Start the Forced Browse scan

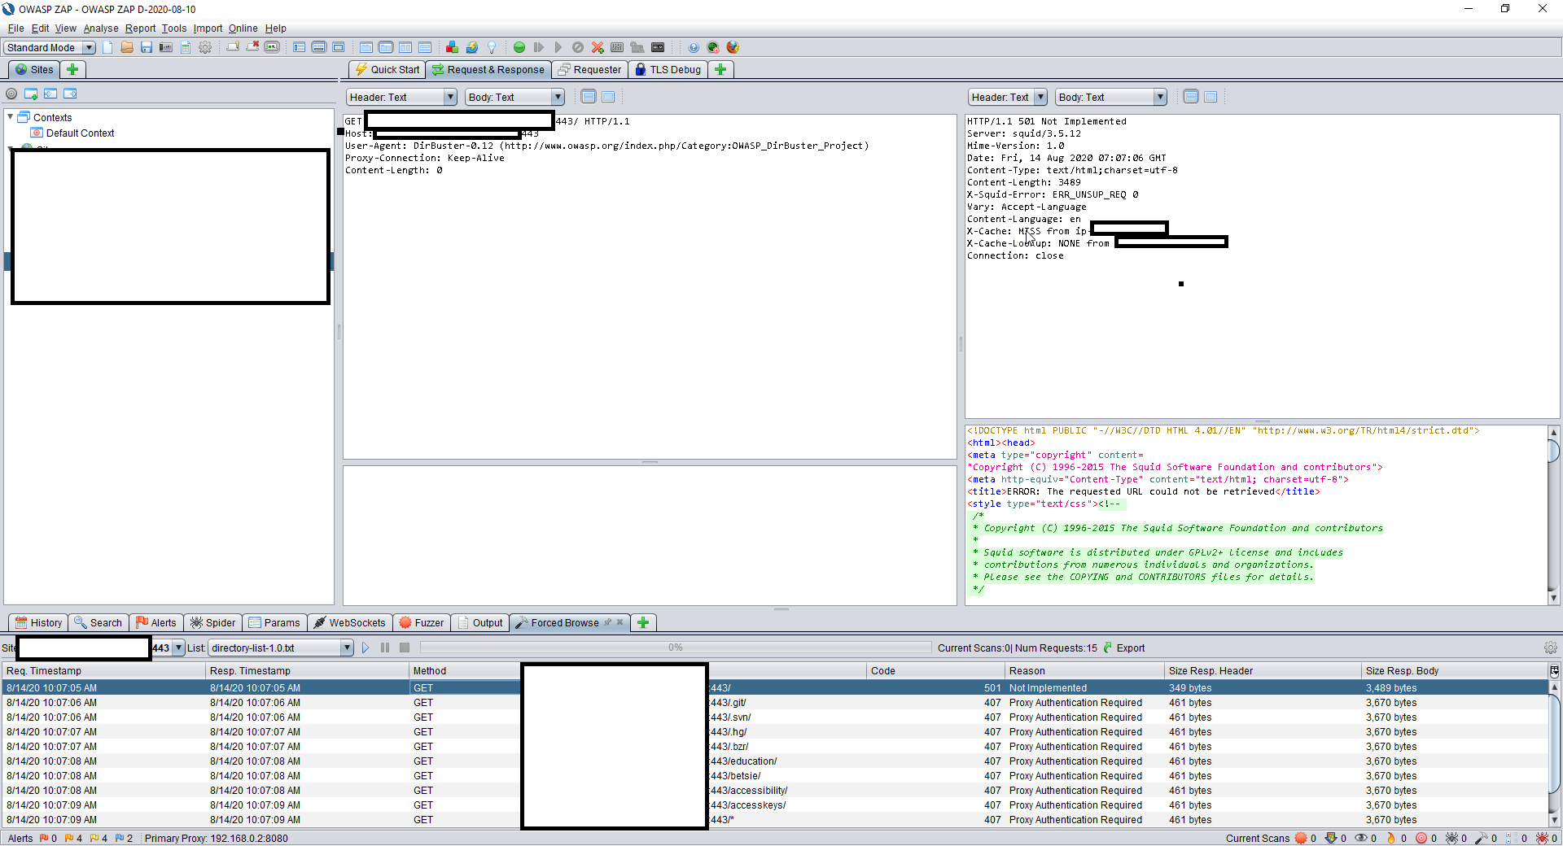(365, 648)
